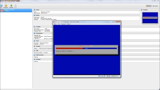The image size is (160, 90).
Task: Open Mesin menu in Kali VM window
Action: [55, 24]
